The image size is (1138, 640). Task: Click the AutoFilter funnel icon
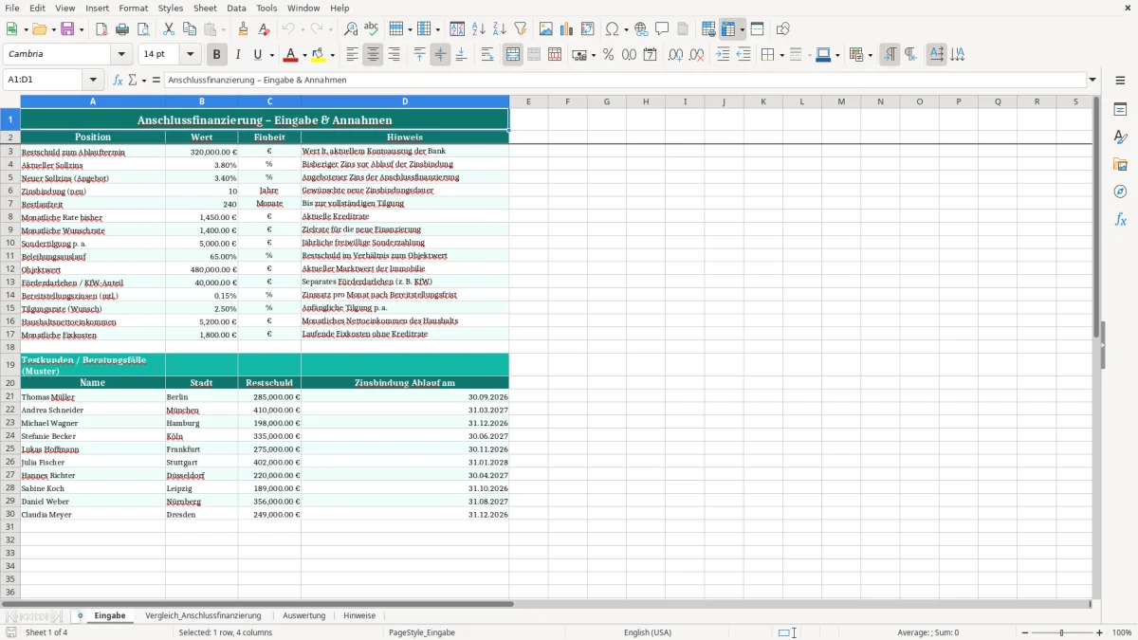pos(521,29)
